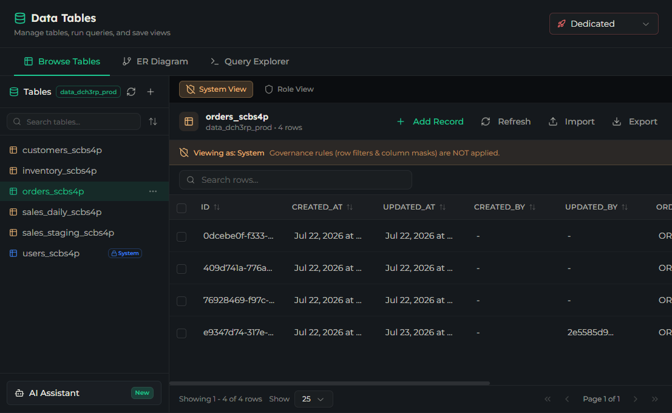
Task: Refresh the tables list with the circular arrows icon
Action: (131, 92)
